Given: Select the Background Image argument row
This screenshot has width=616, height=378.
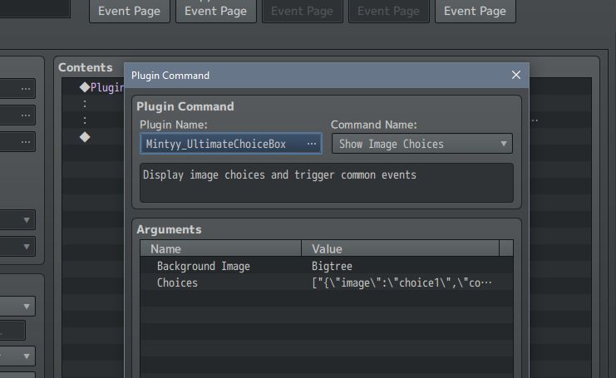Looking at the screenshot, I should pyautogui.click(x=327, y=266).
